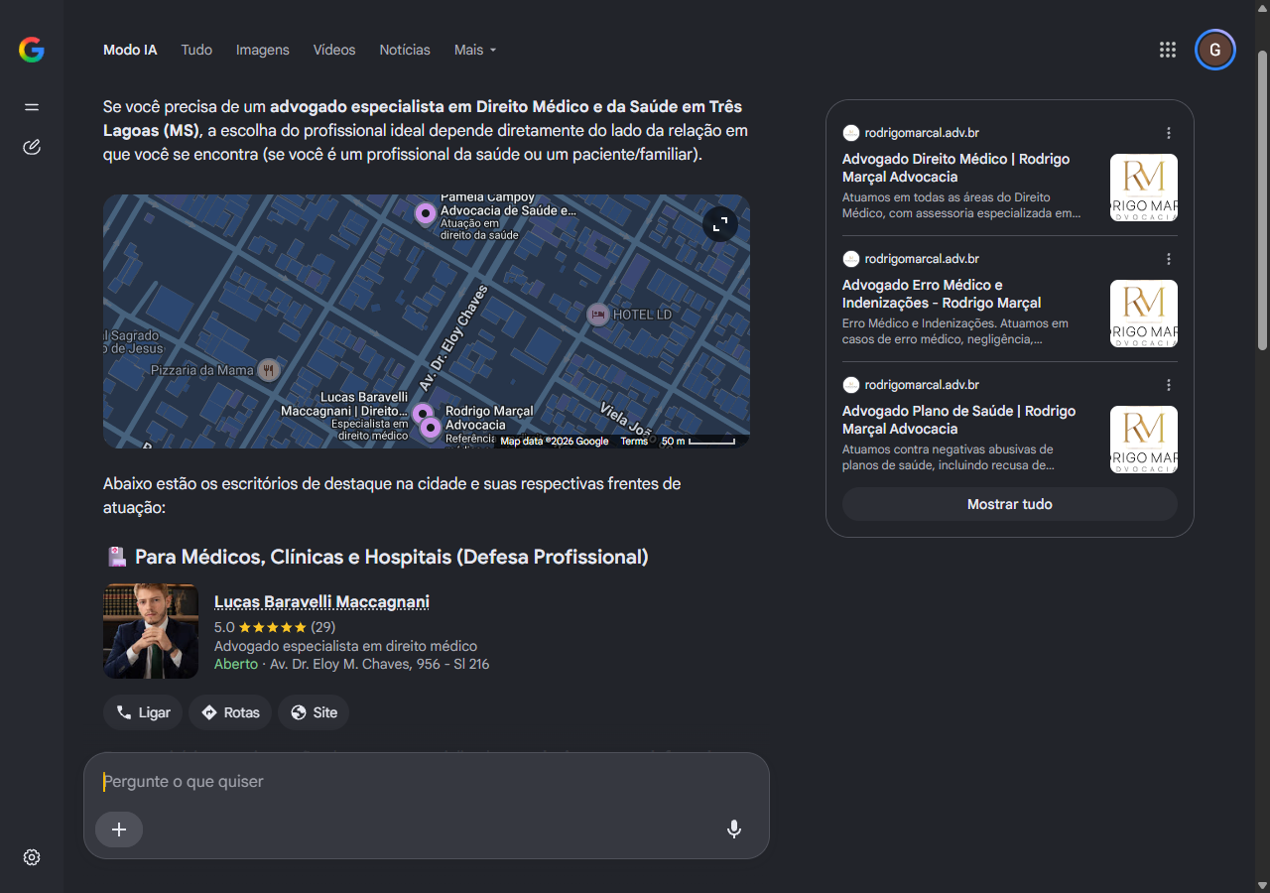Click Lucas Baravelli Maccagnani profile photo

(x=151, y=631)
